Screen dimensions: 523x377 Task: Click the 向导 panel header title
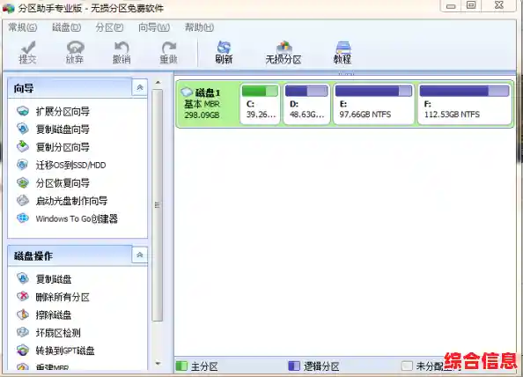tap(24, 88)
